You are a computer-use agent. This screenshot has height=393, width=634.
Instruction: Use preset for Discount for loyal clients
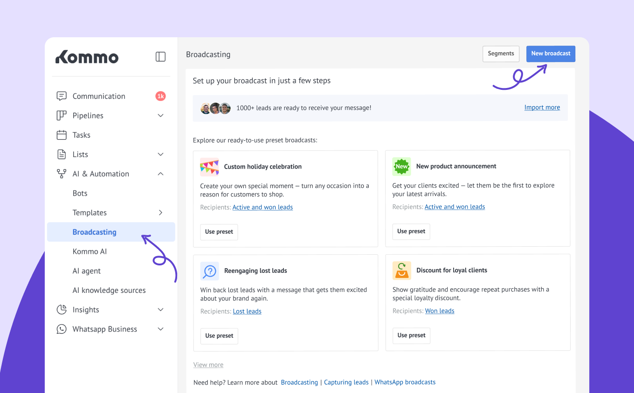[411, 335]
